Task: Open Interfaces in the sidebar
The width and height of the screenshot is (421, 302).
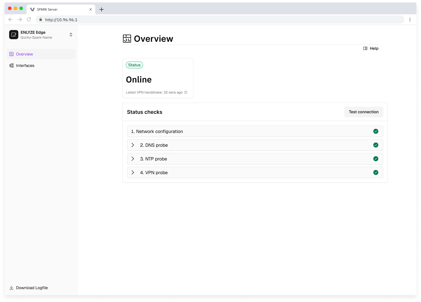Action: [25, 65]
